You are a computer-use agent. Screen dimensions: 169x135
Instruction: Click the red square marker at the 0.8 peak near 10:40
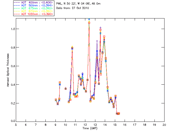point(72,48)
